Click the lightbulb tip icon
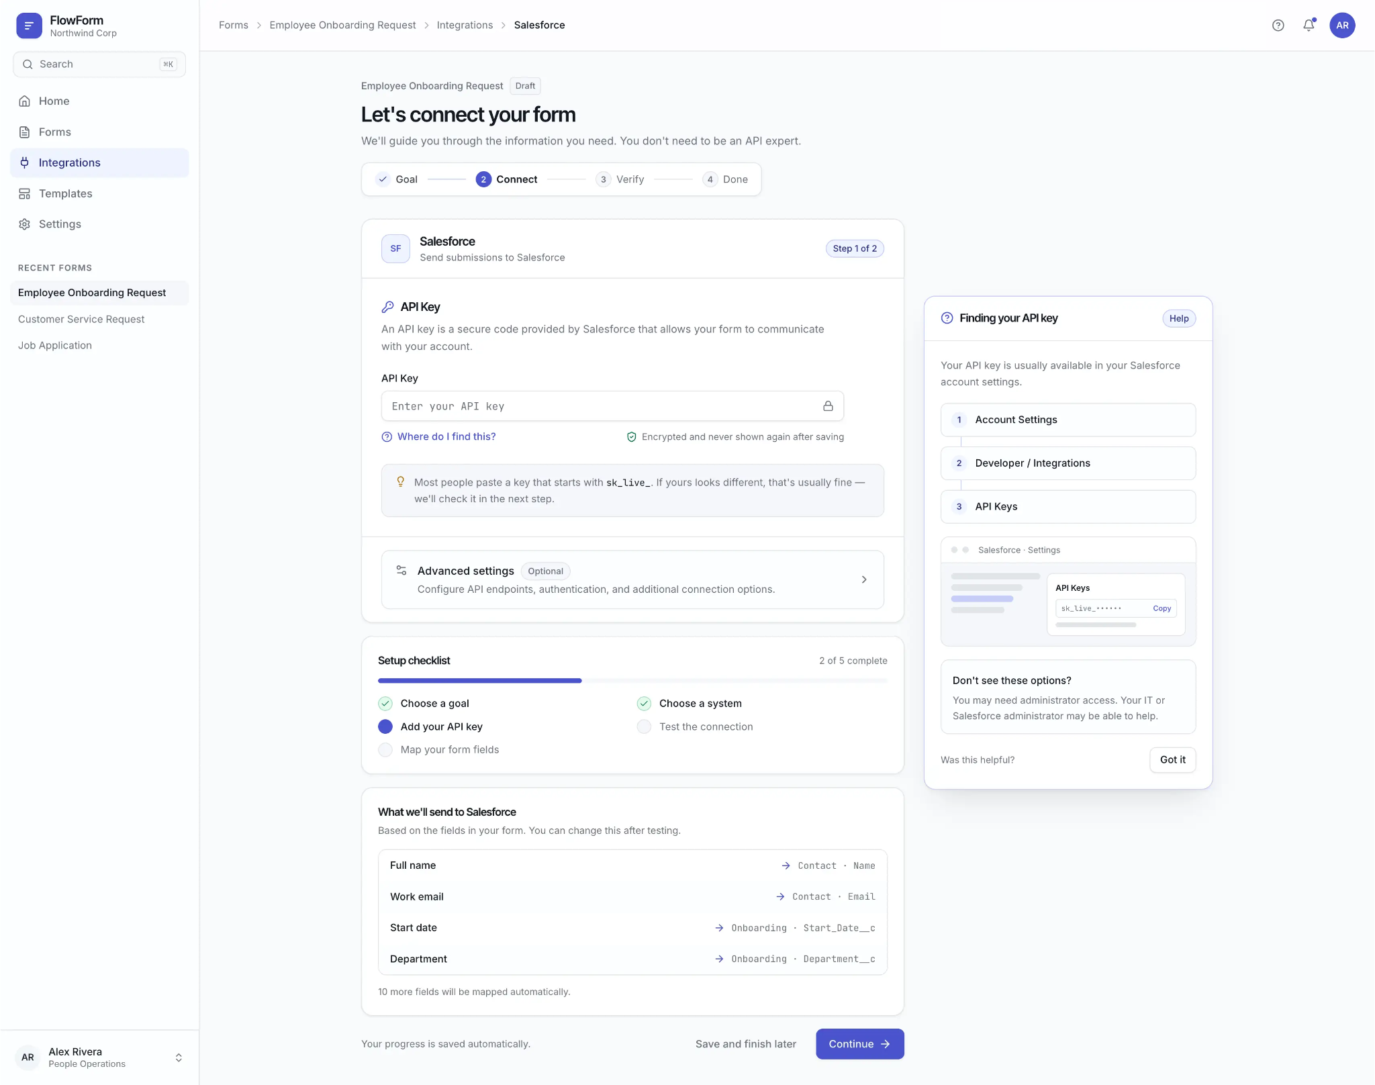The image size is (1375, 1085). coord(400,481)
